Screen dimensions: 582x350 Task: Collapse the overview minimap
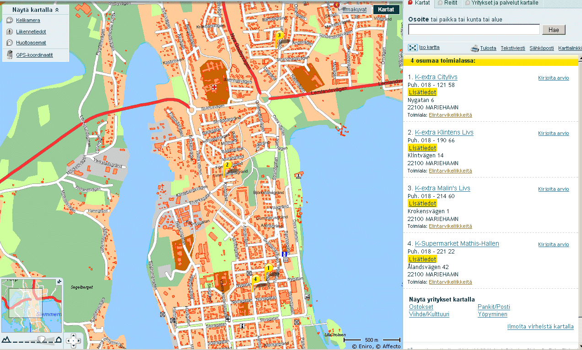click(59, 281)
